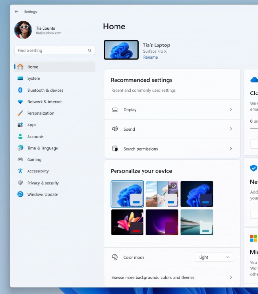Click the Network wifi icon
This screenshot has height=294, width=258.
pos(20,102)
